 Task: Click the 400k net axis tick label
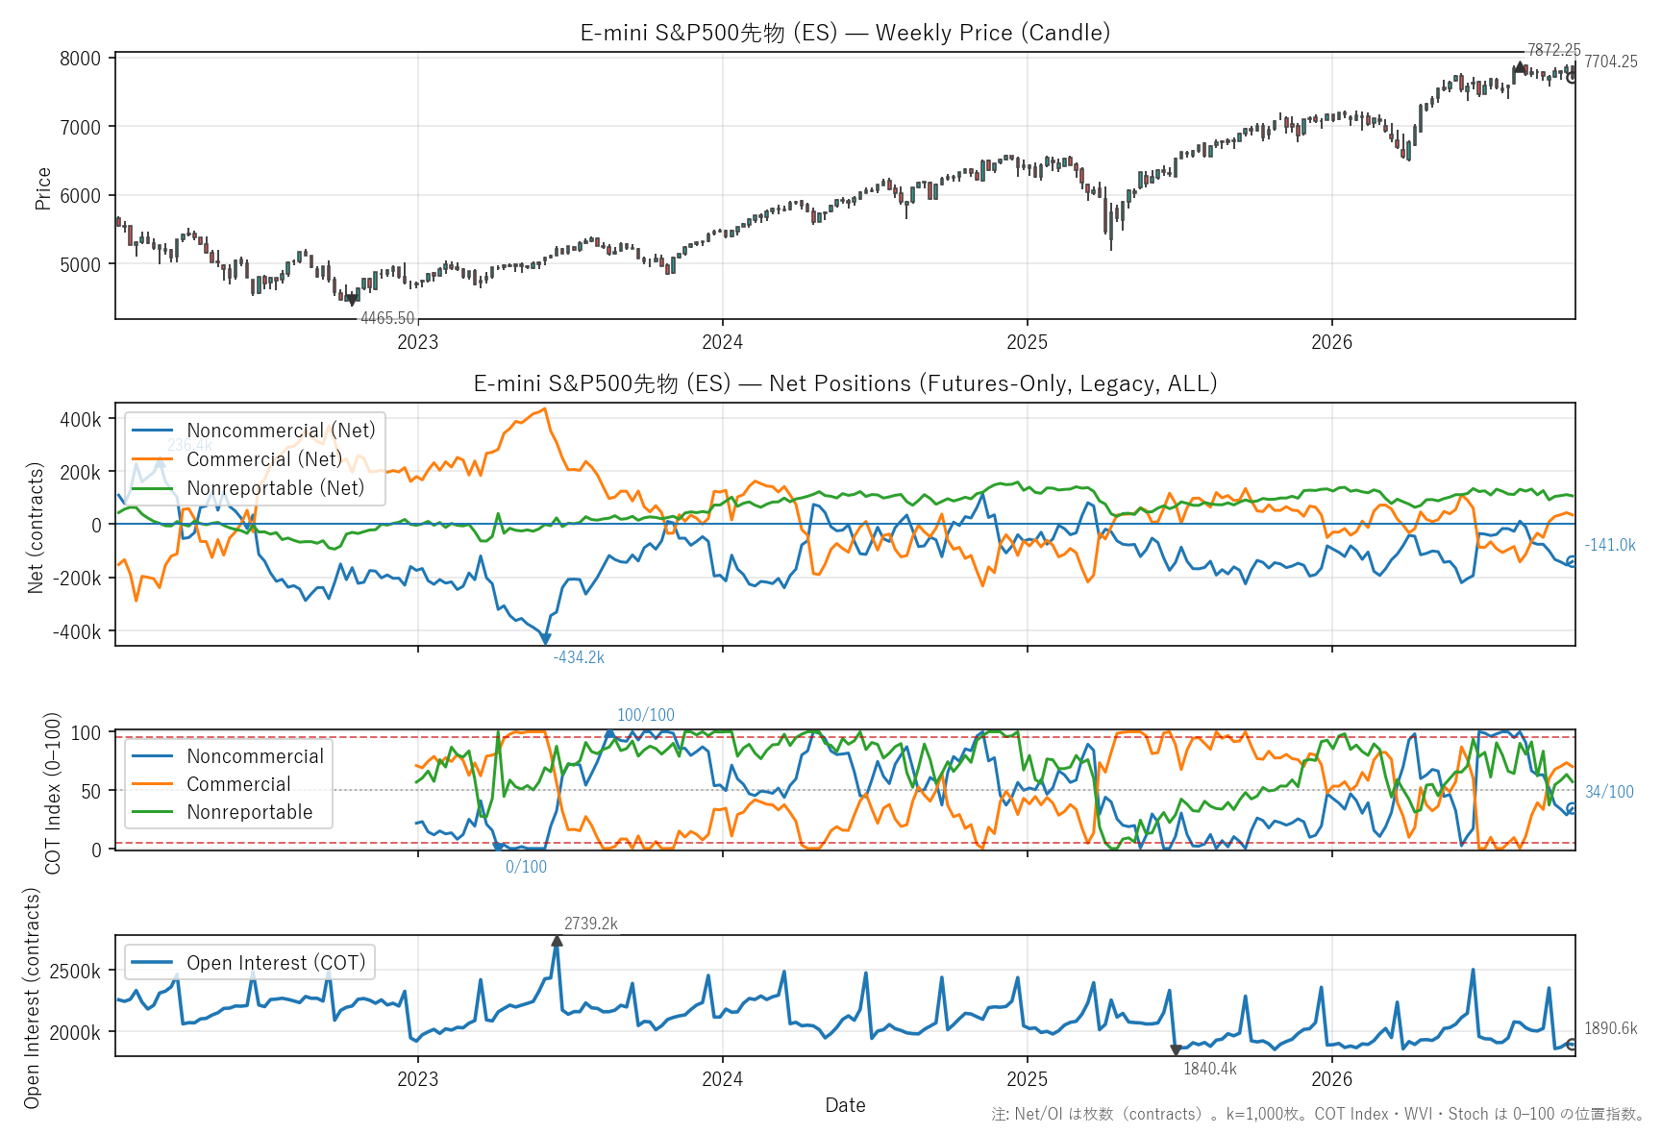pyautogui.click(x=80, y=419)
